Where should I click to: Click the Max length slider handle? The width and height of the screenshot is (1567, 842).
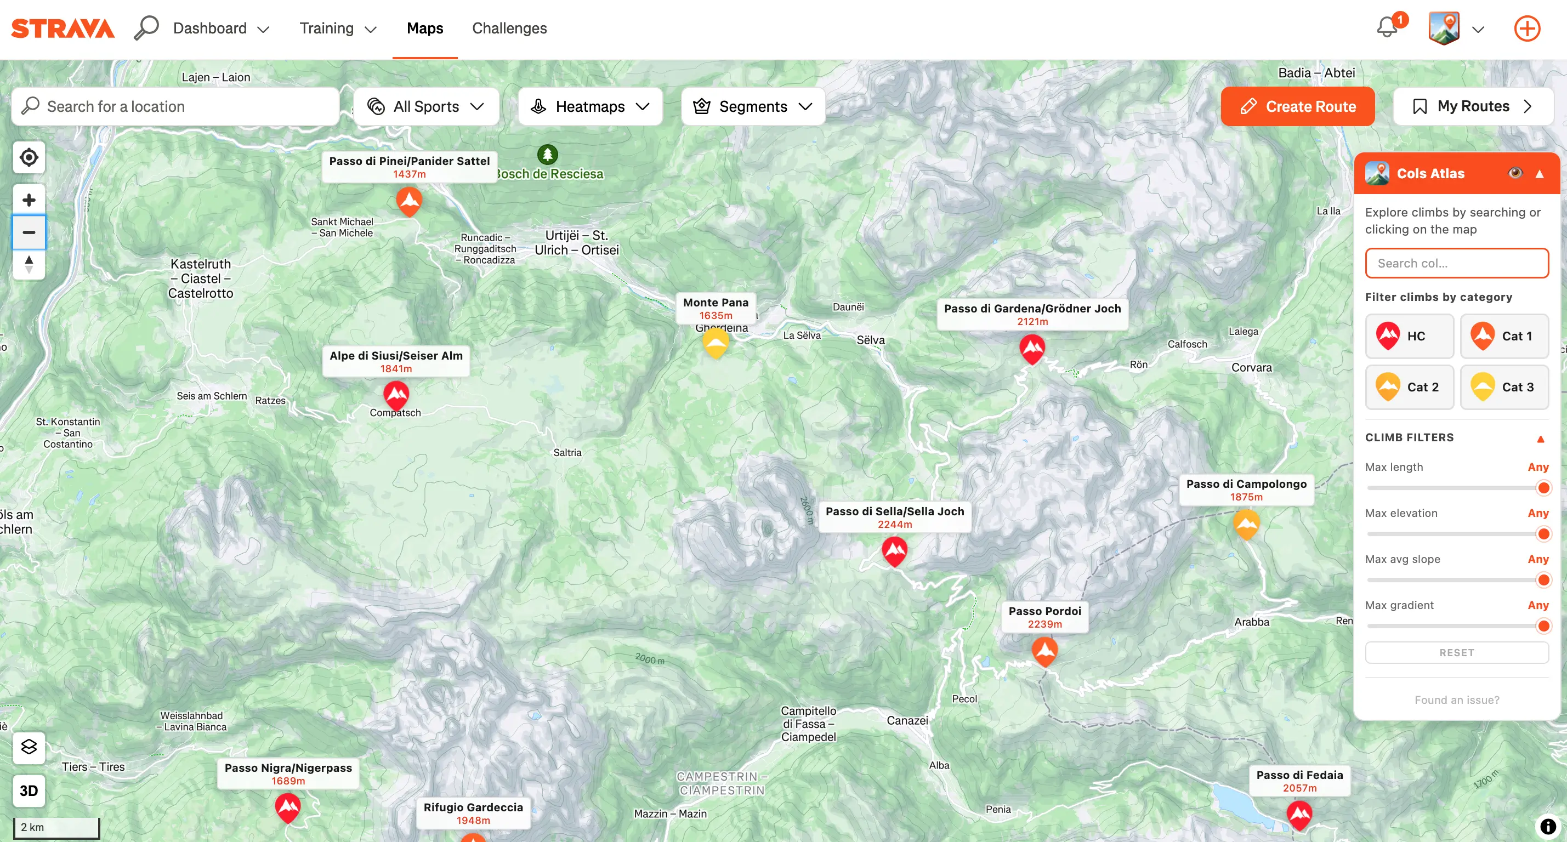coord(1543,488)
